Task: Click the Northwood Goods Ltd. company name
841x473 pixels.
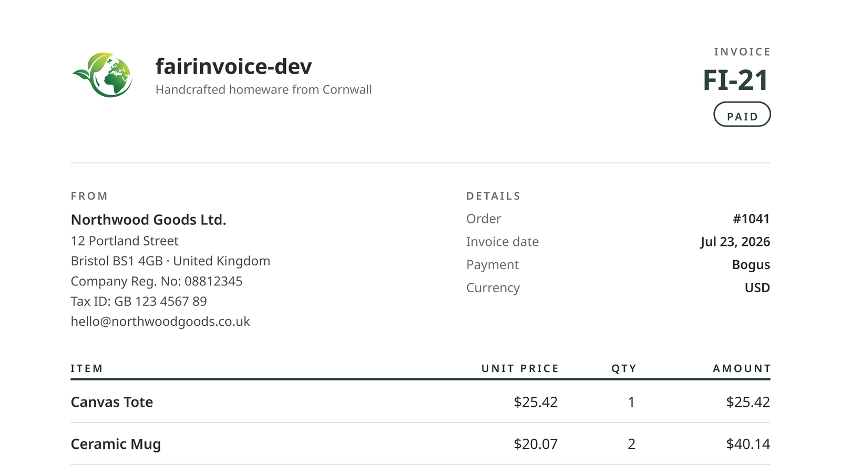Action: click(x=149, y=220)
